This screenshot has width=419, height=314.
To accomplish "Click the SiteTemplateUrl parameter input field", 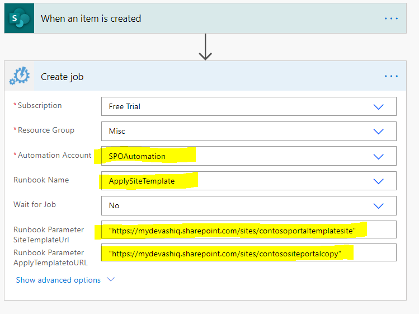I will [248, 230].
